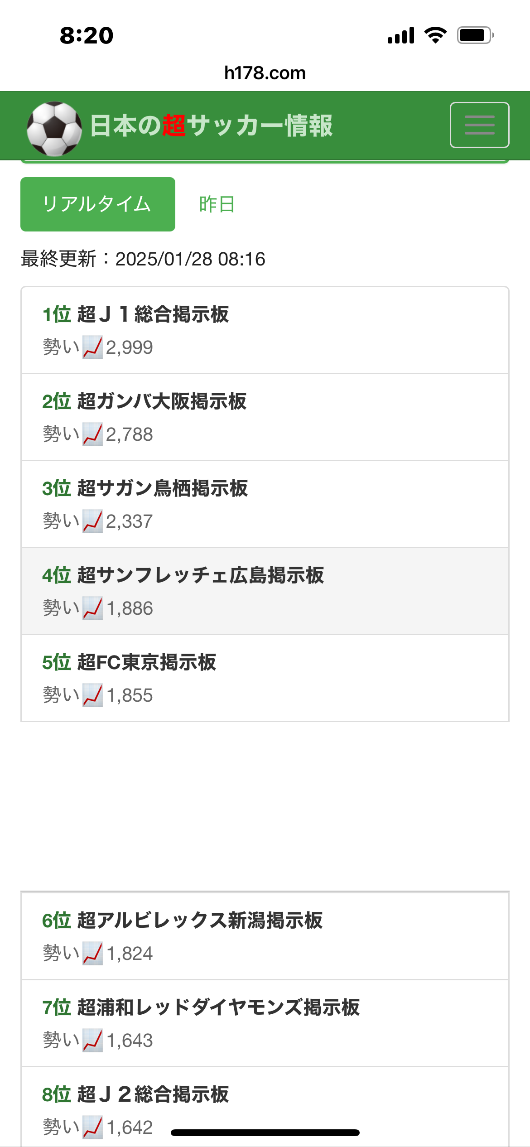Visit the 超FC東京掲示板 board
Screen dimensions: 530x1147
[x=147, y=662]
